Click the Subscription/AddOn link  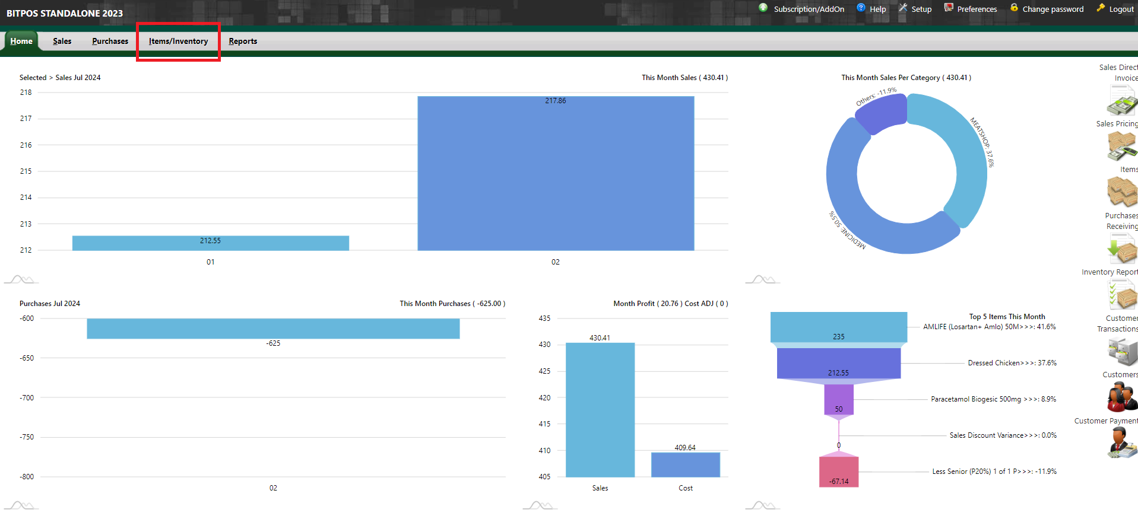click(x=809, y=9)
